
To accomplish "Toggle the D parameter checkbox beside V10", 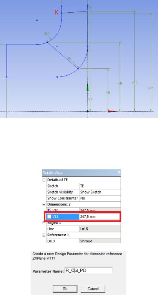I will pyautogui.click(x=49, y=210).
